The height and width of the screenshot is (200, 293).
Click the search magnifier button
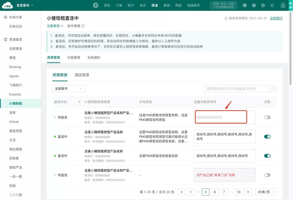pyautogui.click(x=273, y=89)
